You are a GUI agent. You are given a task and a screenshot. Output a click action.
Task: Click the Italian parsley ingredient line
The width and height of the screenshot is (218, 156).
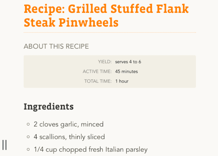pos(90,149)
